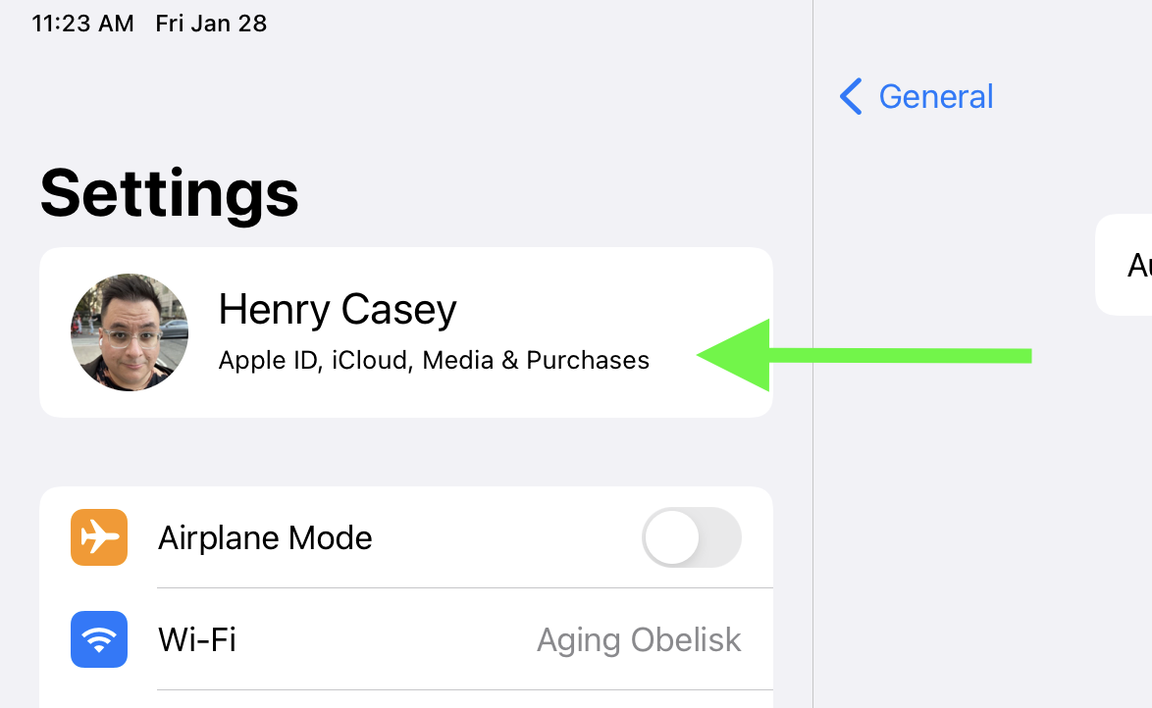Viewport: 1152px width, 708px height.
Task: Click the back chevron beside General
Action: pyautogui.click(x=850, y=96)
